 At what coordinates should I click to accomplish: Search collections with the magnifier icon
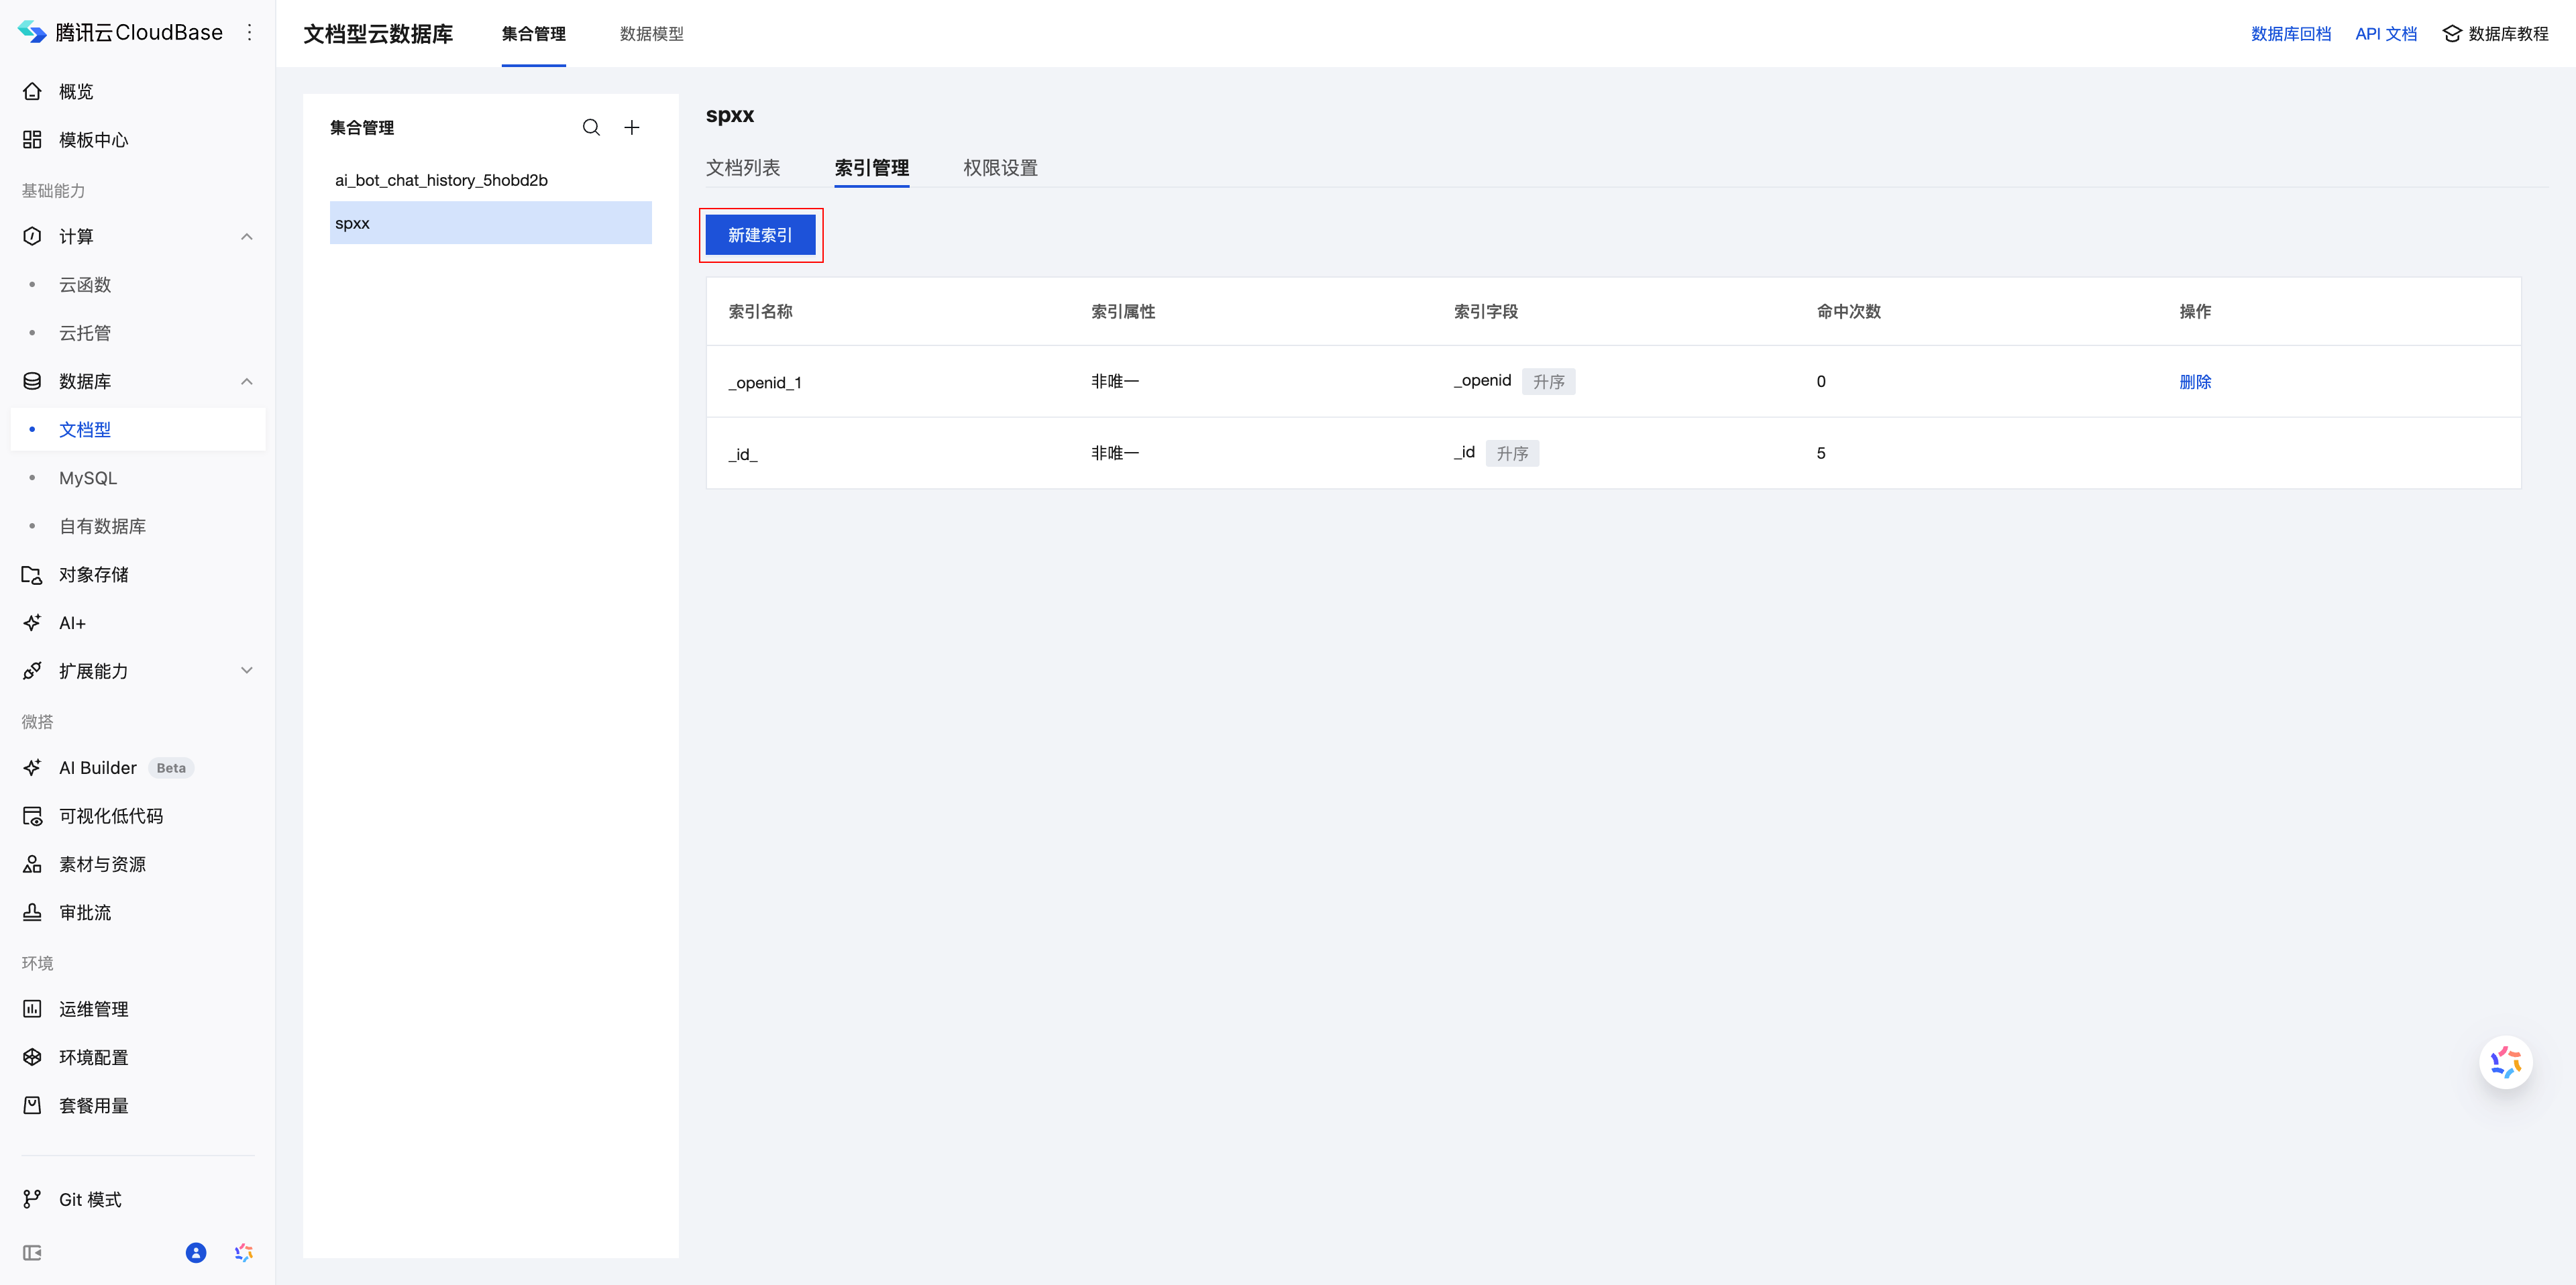pos(591,127)
